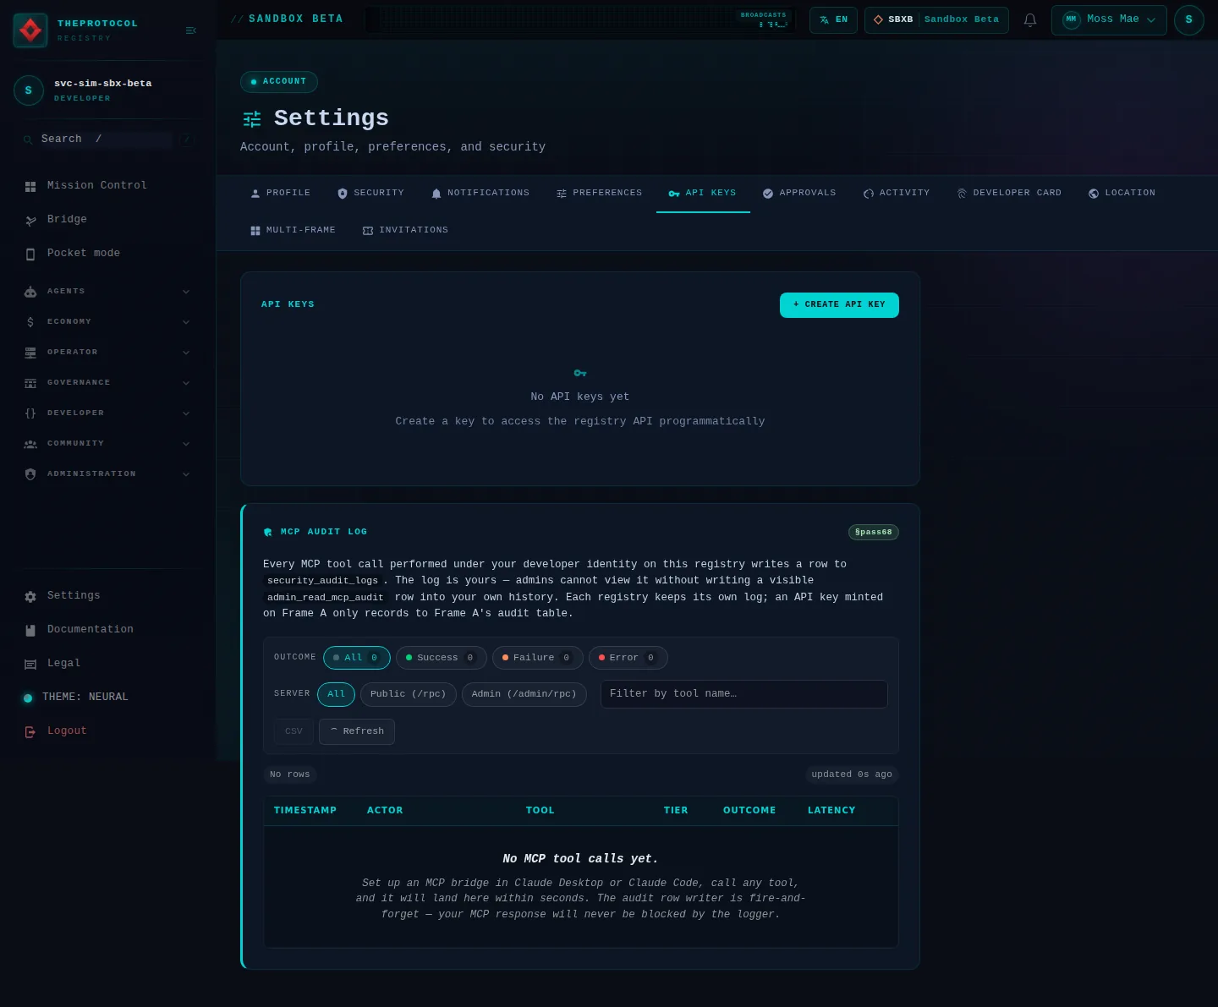Click the Refresh button
Image resolution: width=1218 pixels, height=1007 pixels.
357,731
